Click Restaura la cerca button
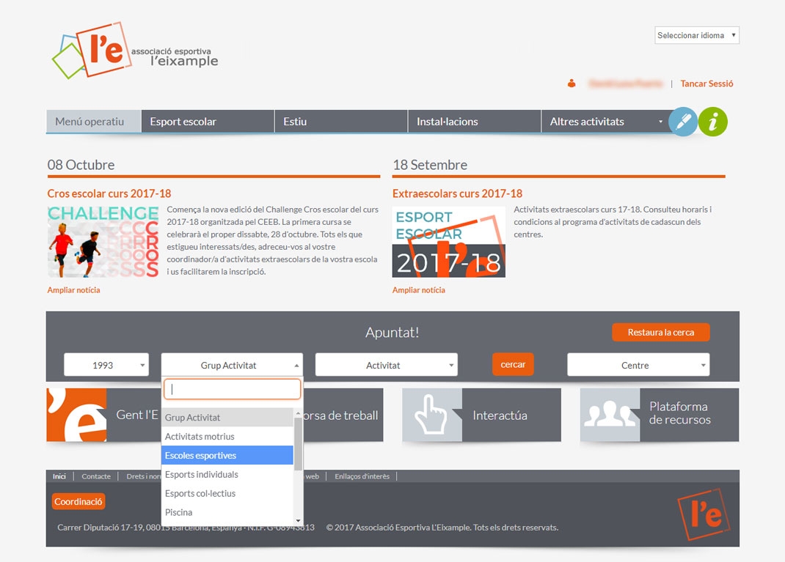Image resolution: width=785 pixels, height=562 pixels. pos(661,333)
